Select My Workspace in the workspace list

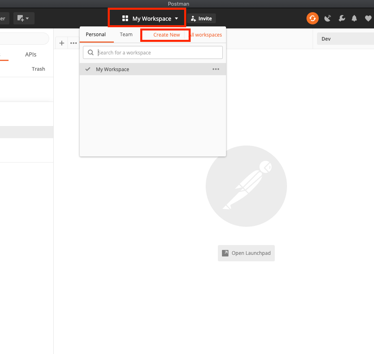click(153, 69)
